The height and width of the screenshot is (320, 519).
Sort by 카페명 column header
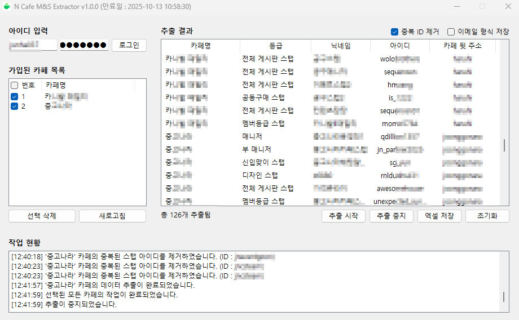(x=200, y=46)
